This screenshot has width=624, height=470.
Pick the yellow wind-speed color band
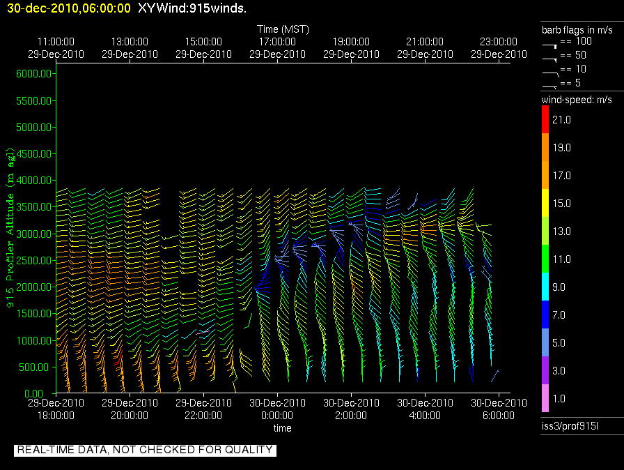(x=545, y=204)
